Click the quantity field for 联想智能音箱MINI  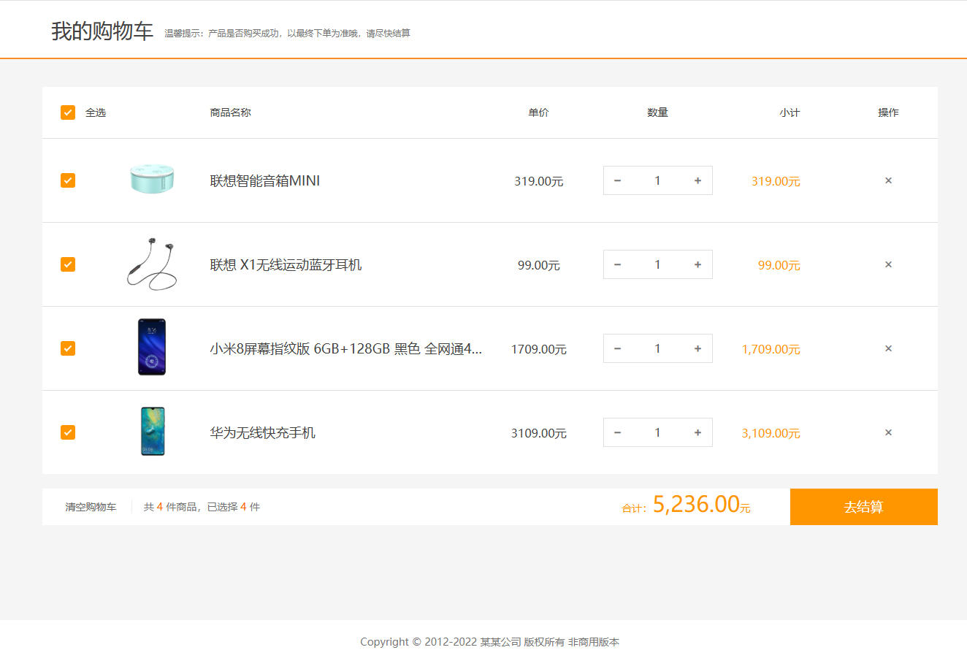[657, 180]
